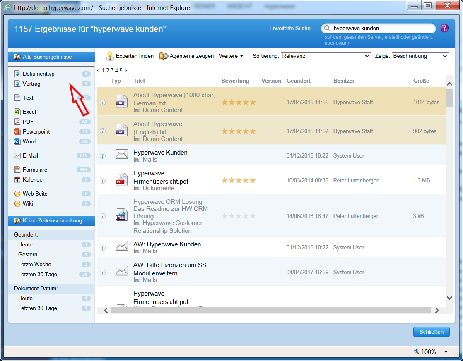Click the Dokumenttyp filter icon

click(x=17, y=74)
